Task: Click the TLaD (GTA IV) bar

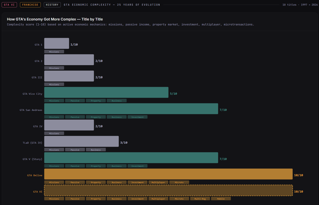Action: [81, 141]
